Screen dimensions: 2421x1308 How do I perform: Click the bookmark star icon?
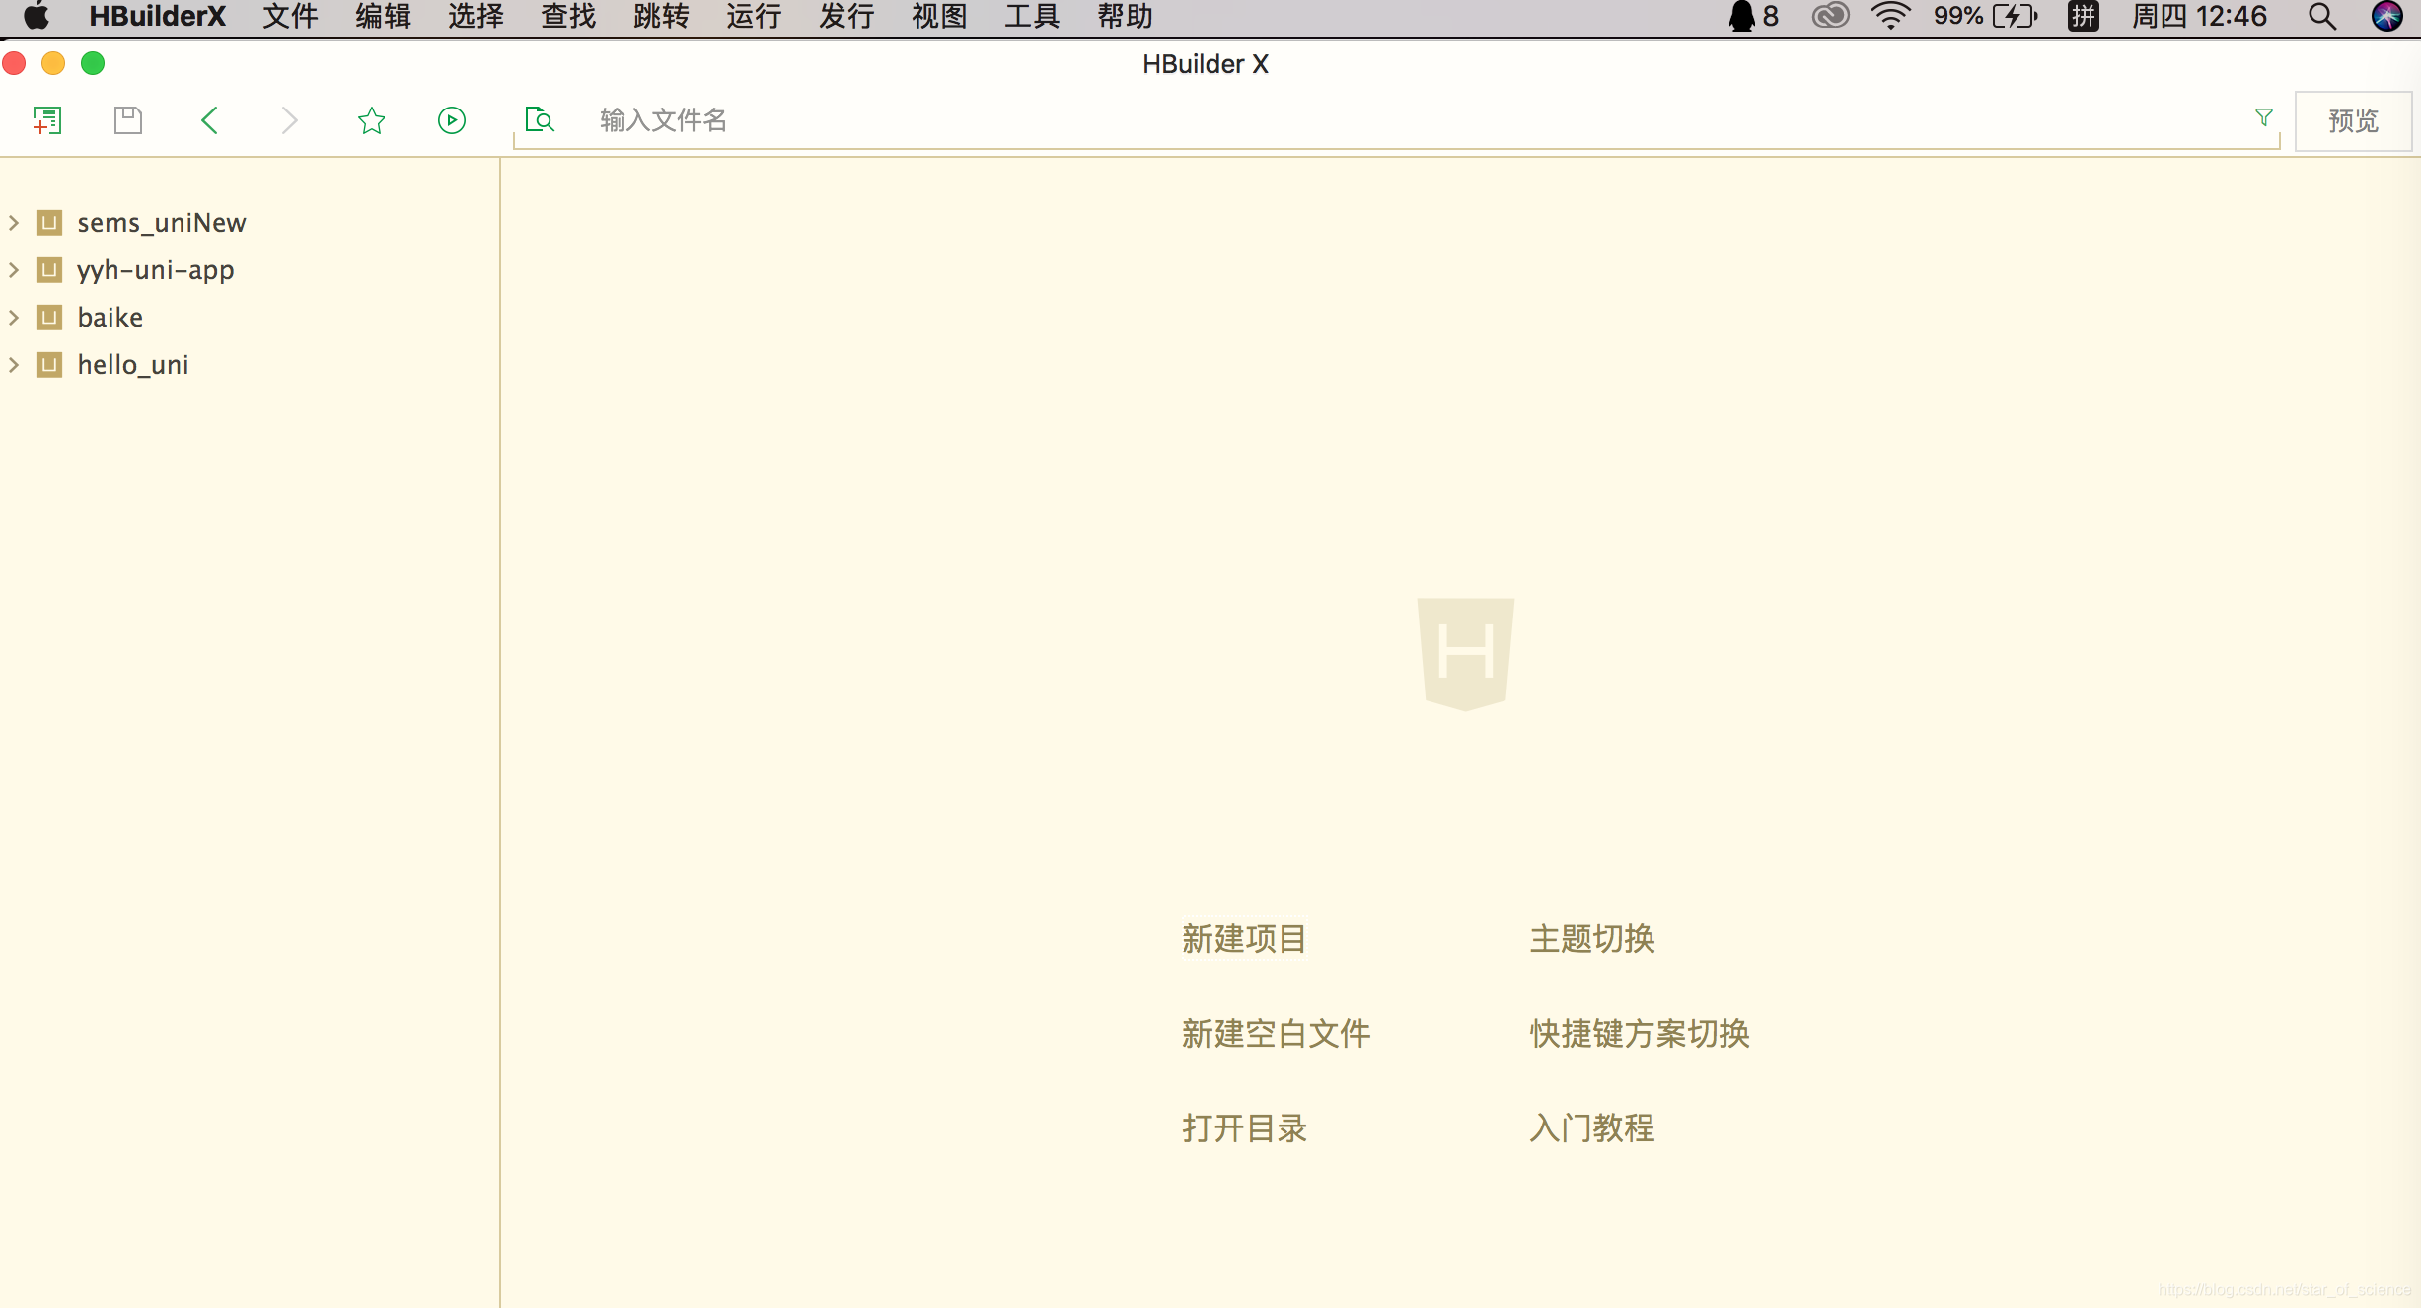tap(371, 120)
